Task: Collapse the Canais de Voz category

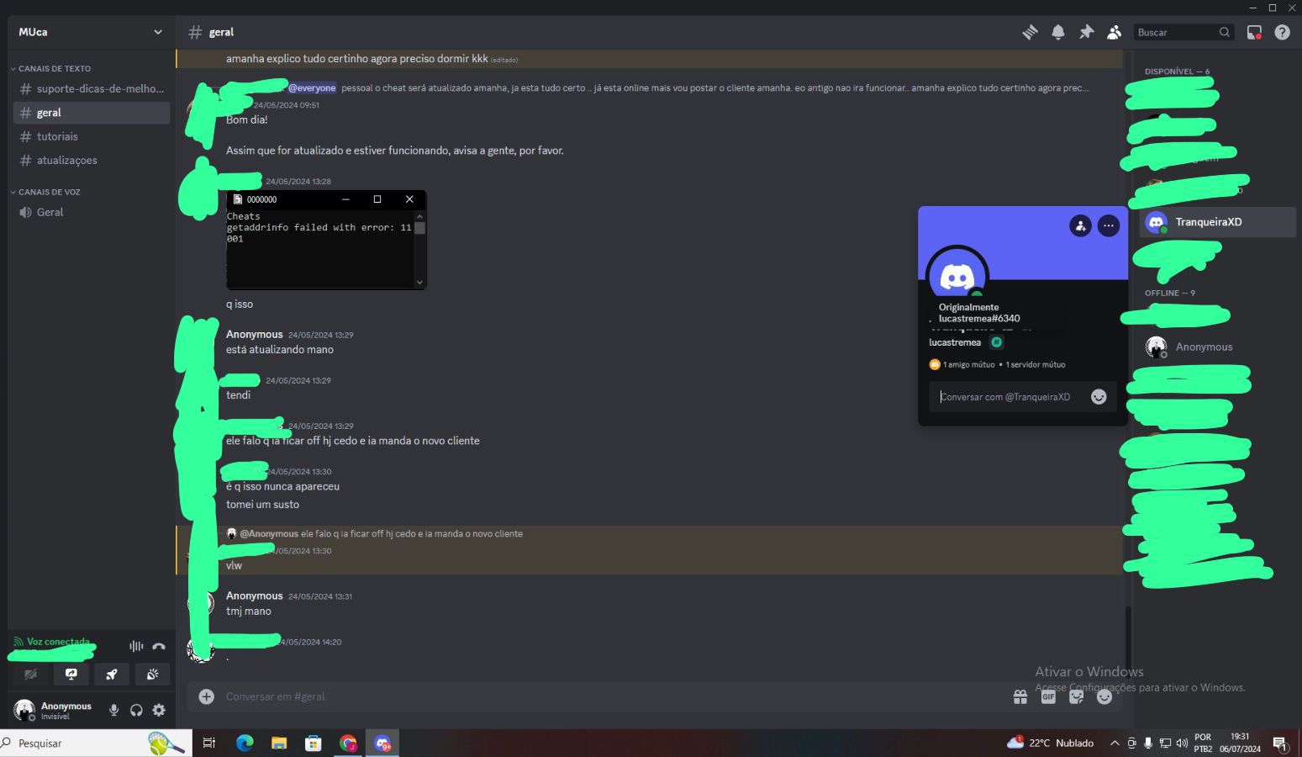Action: [49, 192]
